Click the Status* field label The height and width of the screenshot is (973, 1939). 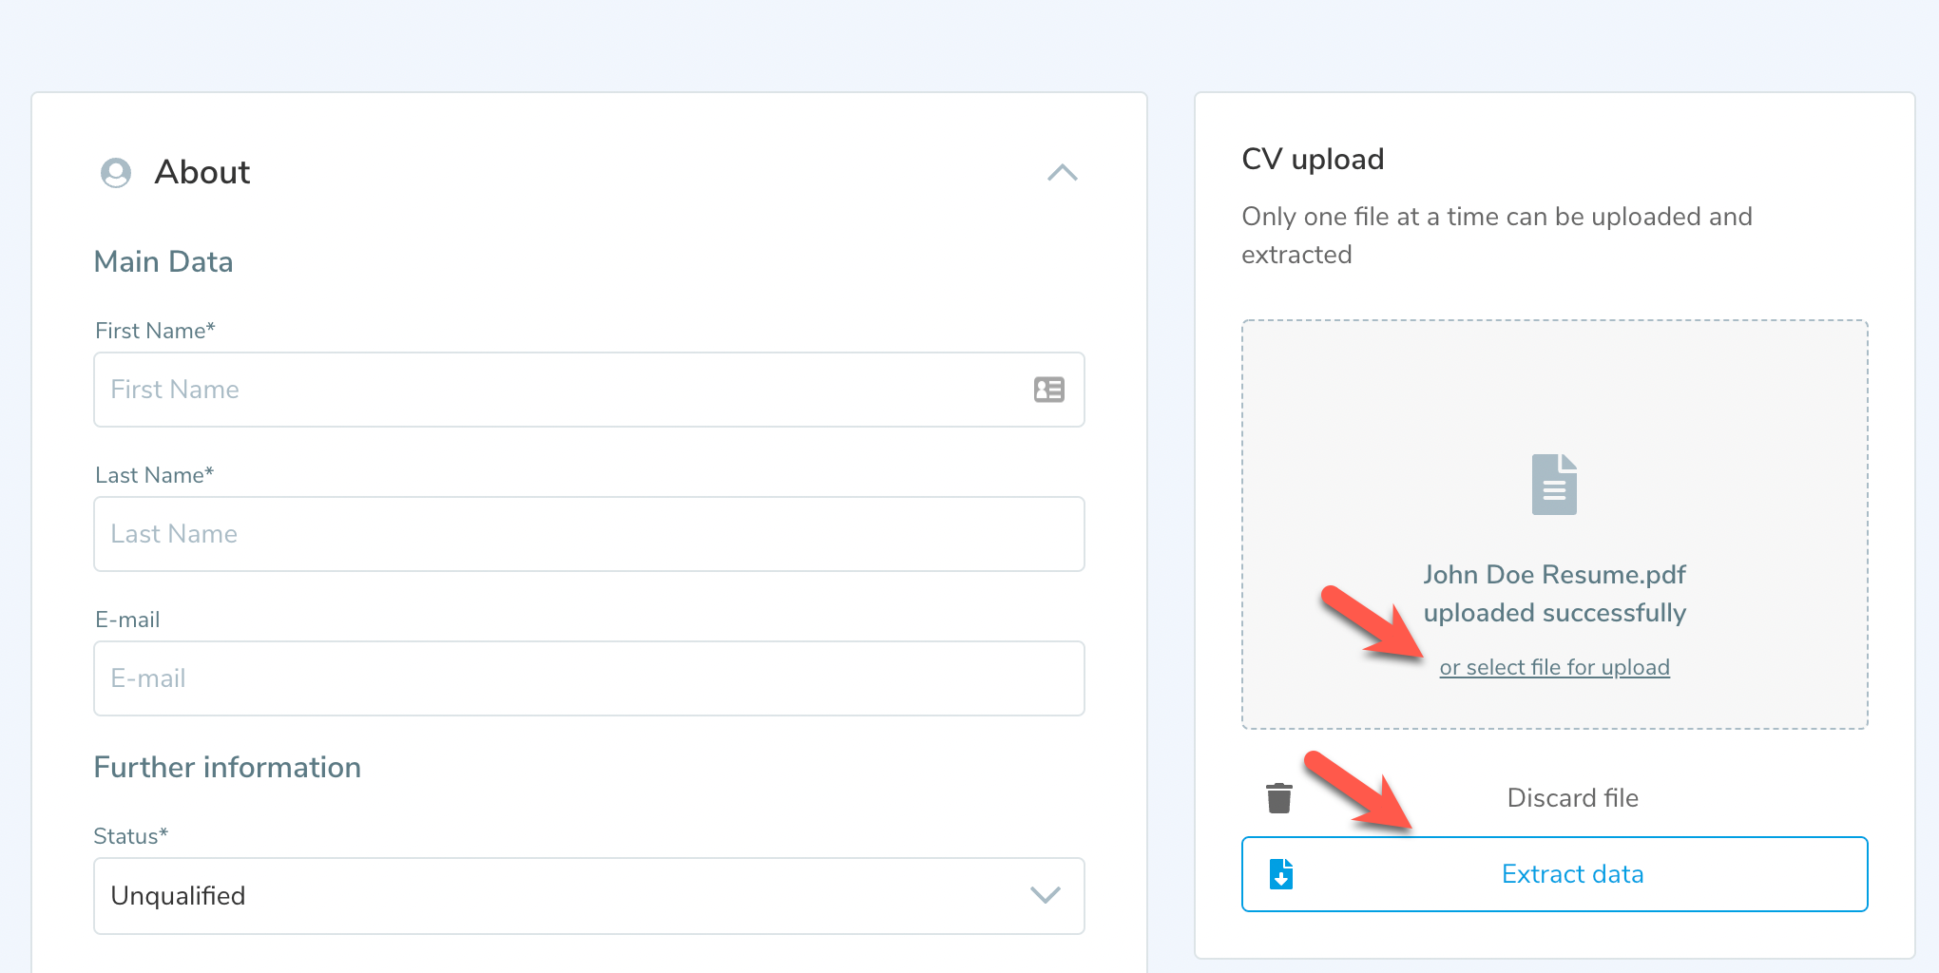[130, 836]
